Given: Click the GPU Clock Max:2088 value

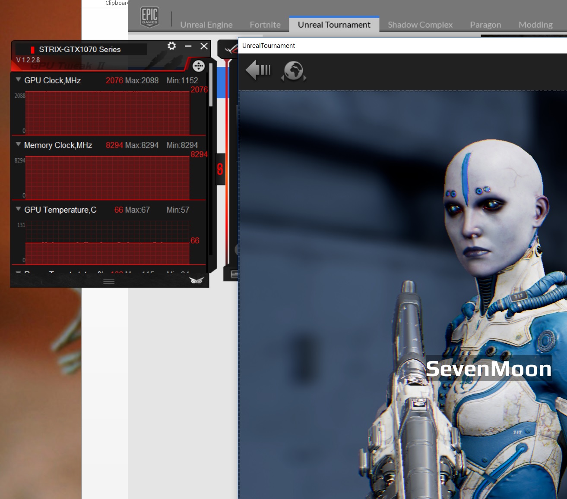Looking at the screenshot, I should [142, 80].
